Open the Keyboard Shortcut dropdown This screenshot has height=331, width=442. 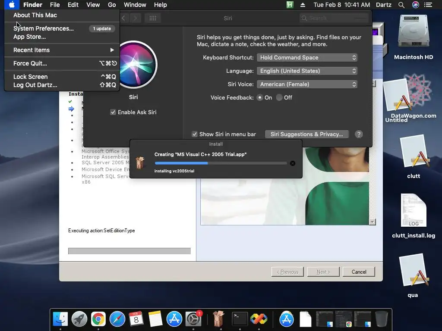(x=307, y=57)
